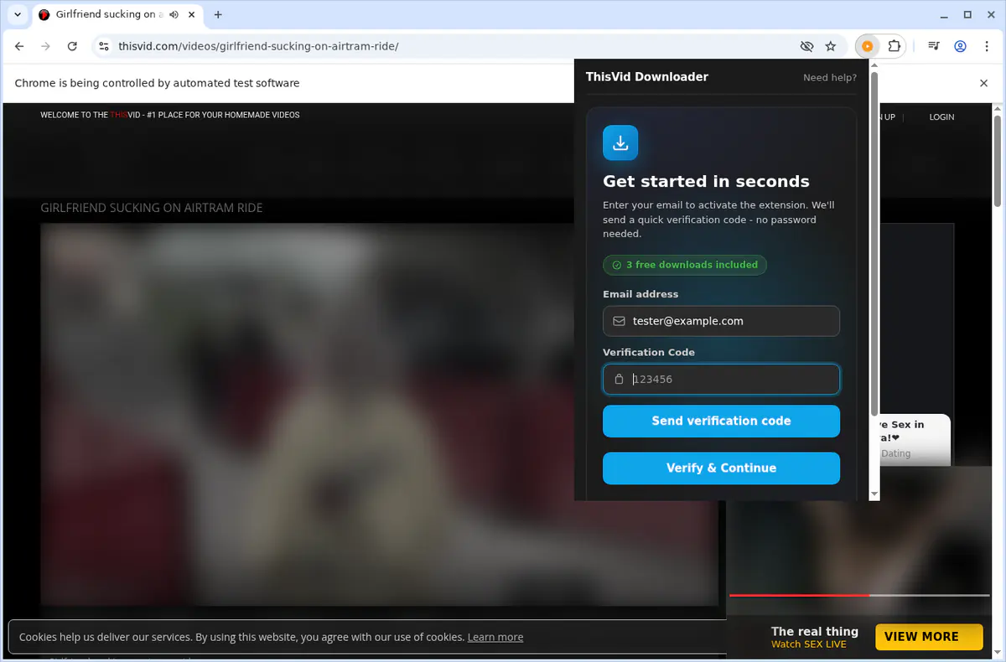Click the blue download logo icon
Screen dimensions: 1006x662
coord(620,142)
